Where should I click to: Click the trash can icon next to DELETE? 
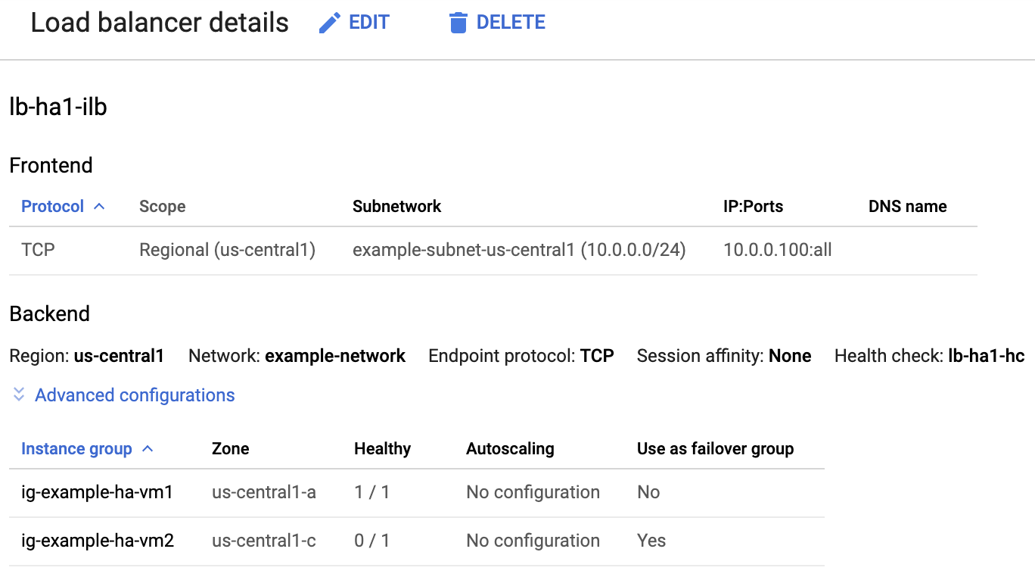(458, 22)
